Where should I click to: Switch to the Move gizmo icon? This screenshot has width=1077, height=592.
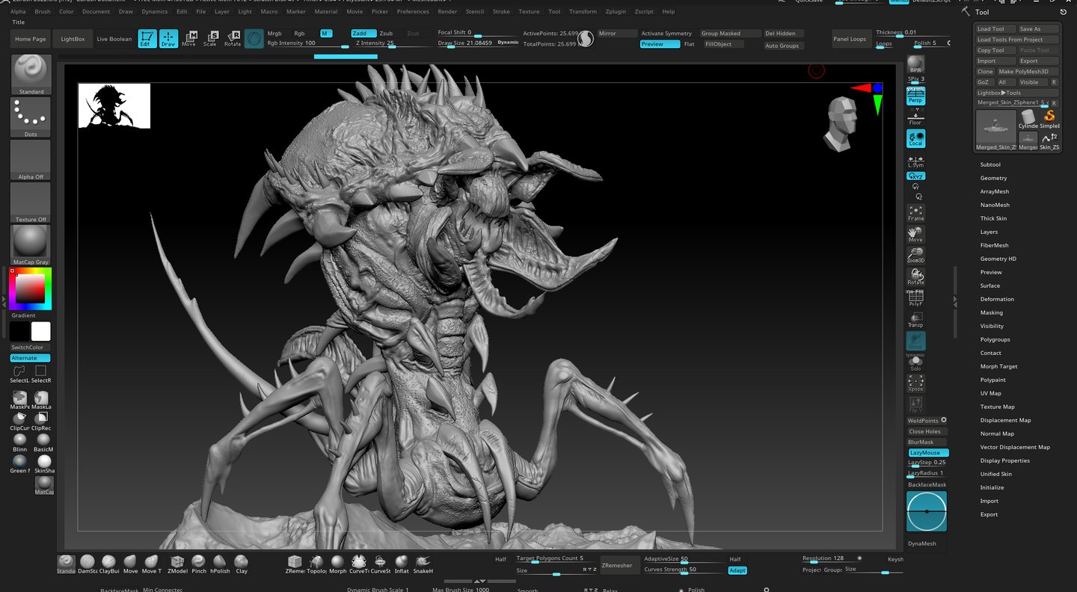point(189,39)
